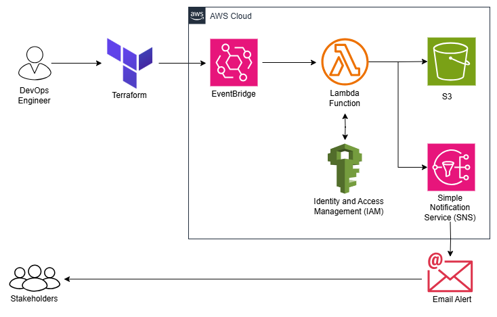
Task: Click the "EventBridge" label text
Action: 234,94
